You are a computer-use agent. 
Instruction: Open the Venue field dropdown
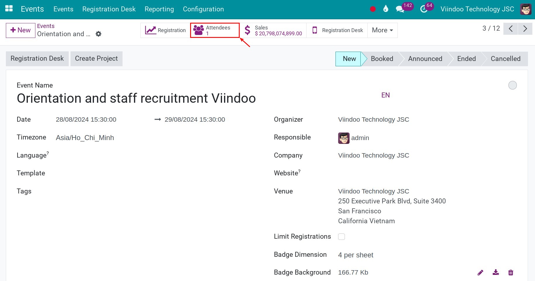click(374, 191)
